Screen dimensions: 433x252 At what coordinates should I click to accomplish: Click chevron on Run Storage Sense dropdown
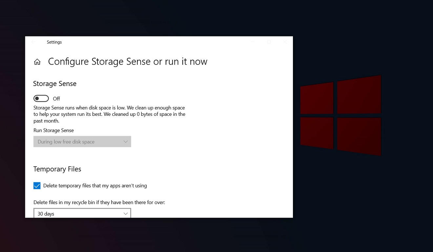pyautogui.click(x=126, y=142)
